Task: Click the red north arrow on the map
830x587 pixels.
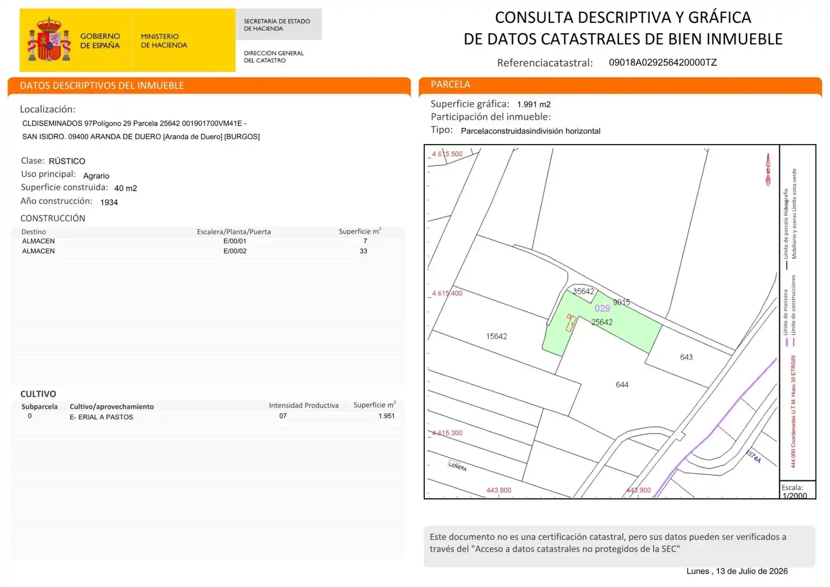Action: tap(768, 170)
